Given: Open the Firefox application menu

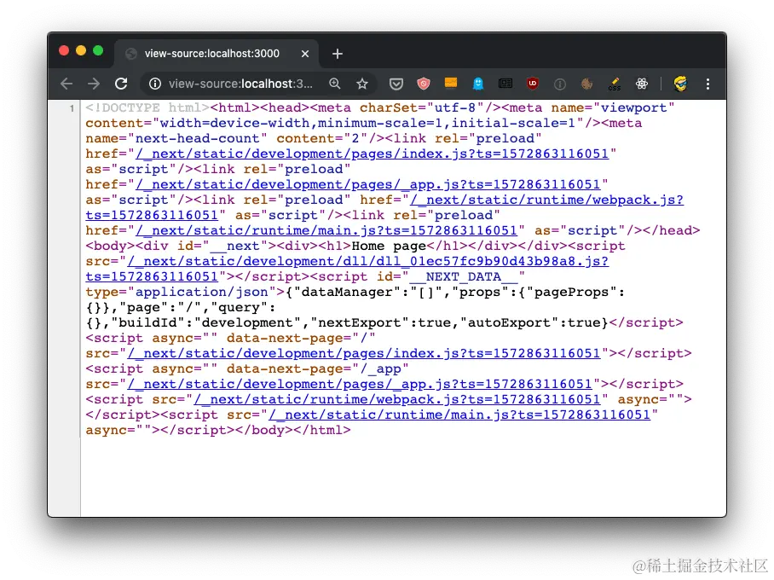Looking at the screenshot, I should coord(709,84).
